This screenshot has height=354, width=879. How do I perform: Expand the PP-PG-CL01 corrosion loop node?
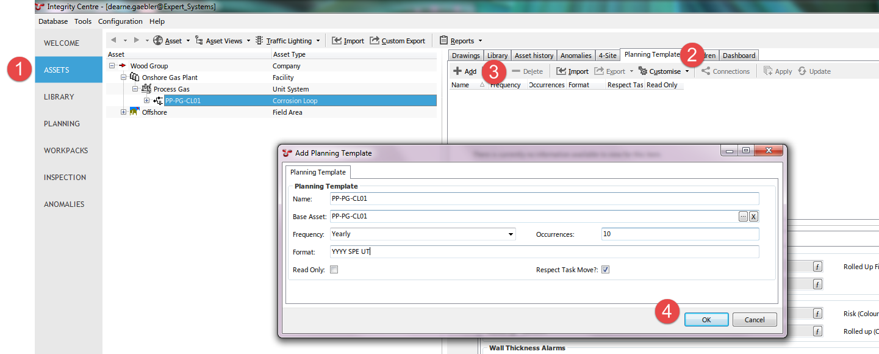click(x=146, y=101)
